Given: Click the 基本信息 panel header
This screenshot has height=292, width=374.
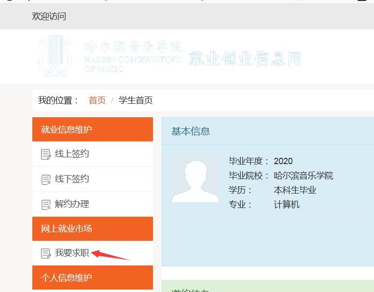Looking at the screenshot, I should pos(191,131).
